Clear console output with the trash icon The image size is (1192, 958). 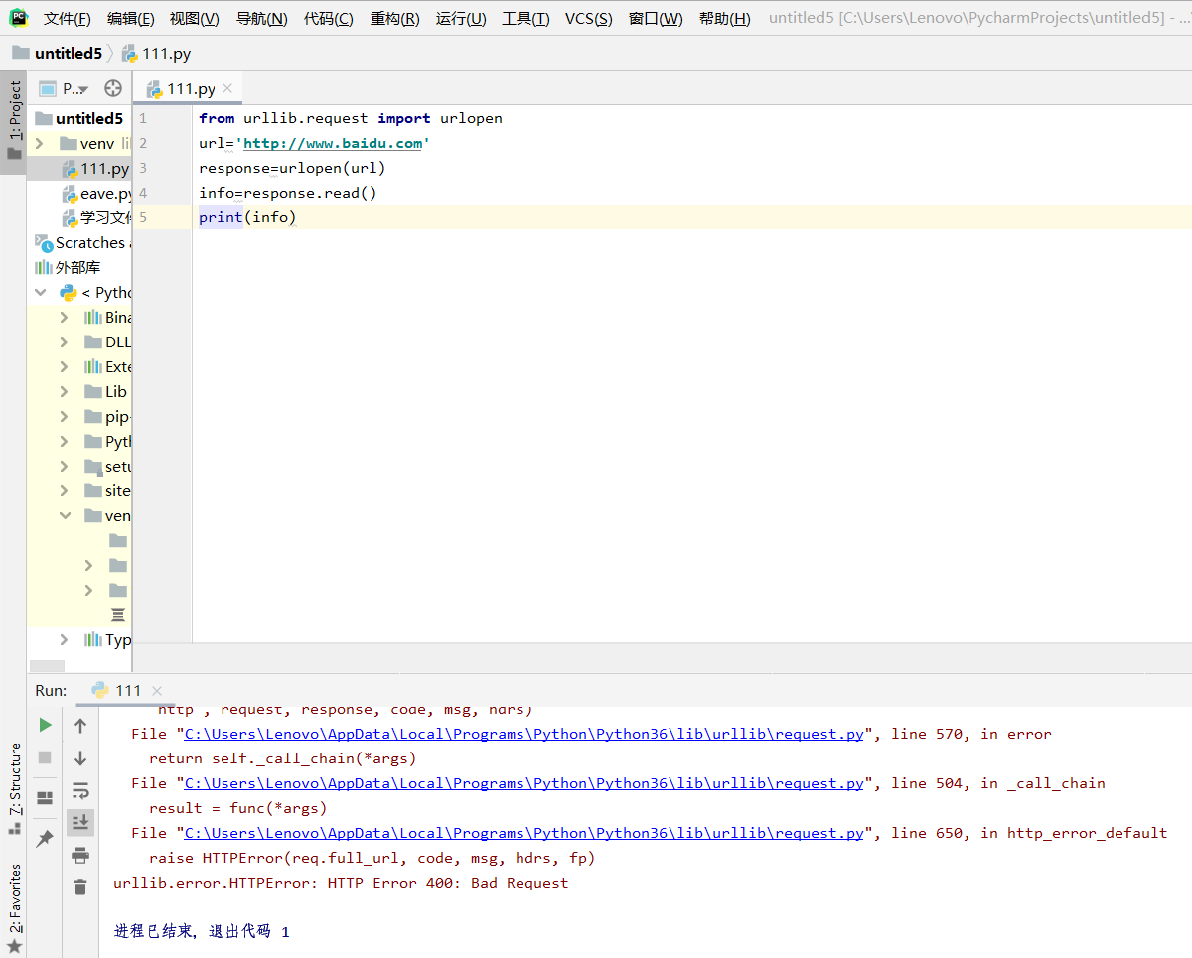80,887
